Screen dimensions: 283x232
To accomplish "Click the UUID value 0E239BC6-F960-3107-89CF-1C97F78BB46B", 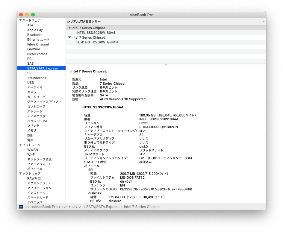I will pos(156,189).
